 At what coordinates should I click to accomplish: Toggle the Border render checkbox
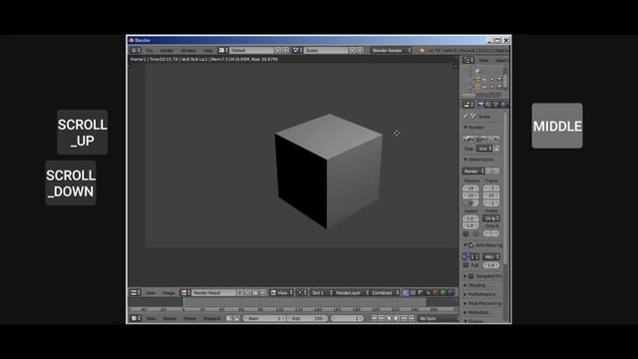pyautogui.click(x=466, y=233)
